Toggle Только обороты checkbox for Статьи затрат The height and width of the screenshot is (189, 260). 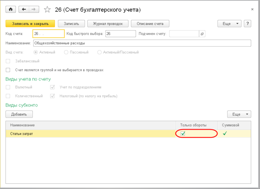tap(183, 133)
